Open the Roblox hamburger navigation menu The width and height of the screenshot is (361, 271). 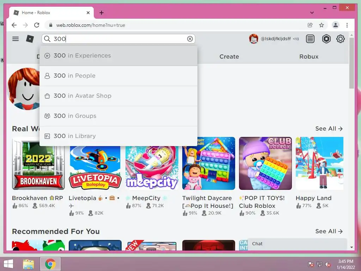[16, 39]
